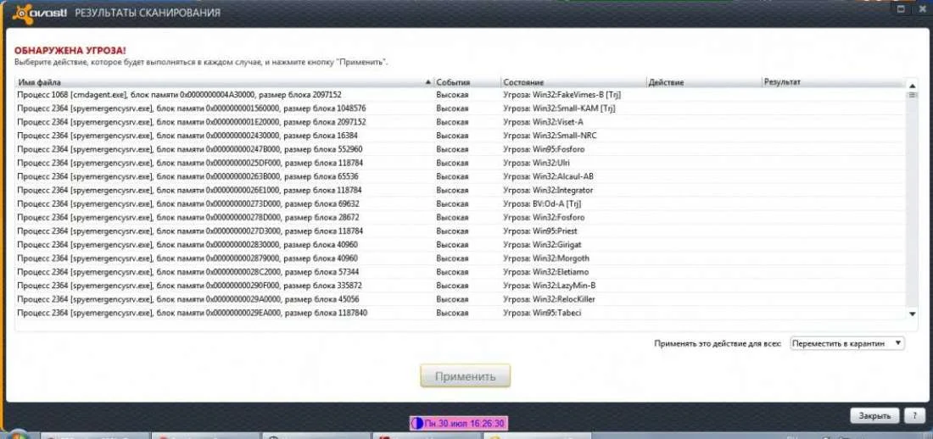Select the BV:Od-A [Trj] threat row

pyautogui.click(x=460, y=203)
